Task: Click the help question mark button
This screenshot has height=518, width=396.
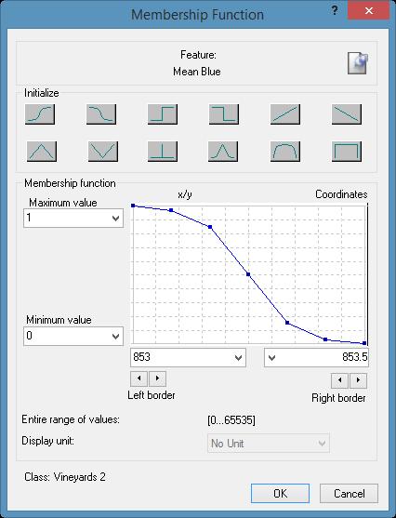Action: (x=335, y=11)
